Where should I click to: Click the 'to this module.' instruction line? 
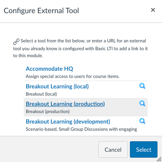[x=28, y=56]
